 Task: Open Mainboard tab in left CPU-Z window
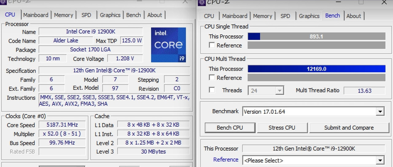click(36, 15)
